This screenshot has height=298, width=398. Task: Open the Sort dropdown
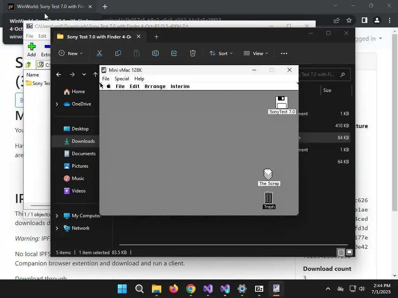tap(221, 53)
